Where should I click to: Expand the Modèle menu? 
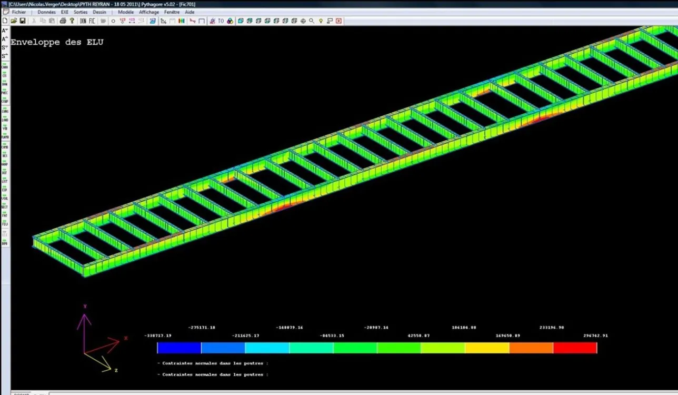pyautogui.click(x=126, y=12)
